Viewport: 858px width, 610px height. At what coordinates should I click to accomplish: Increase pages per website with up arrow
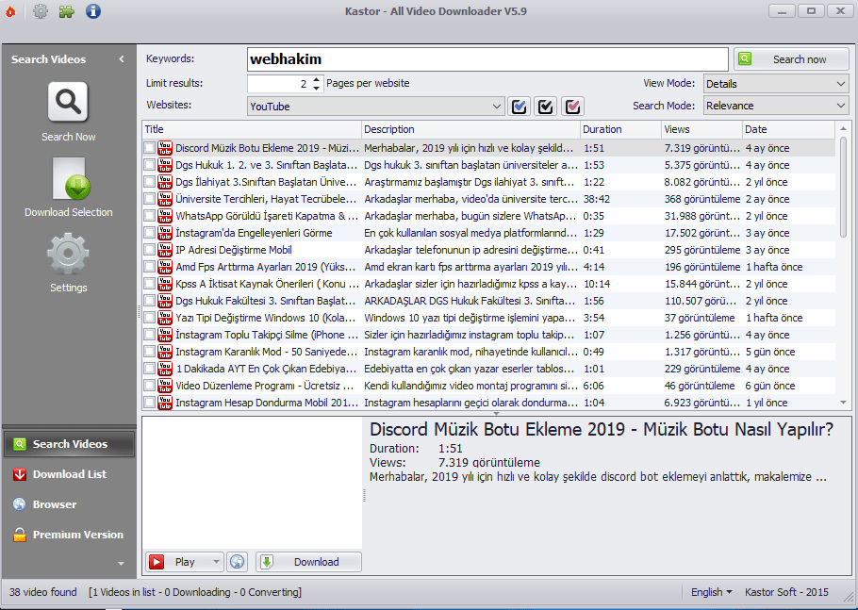316,79
